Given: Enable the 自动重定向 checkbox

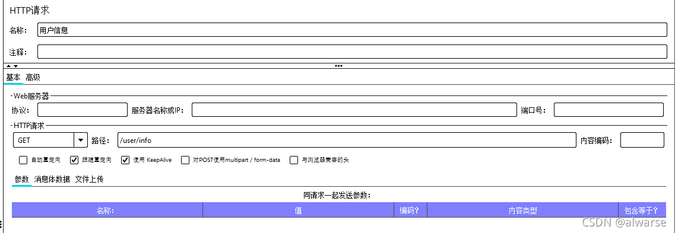Looking at the screenshot, I should point(23,160).
